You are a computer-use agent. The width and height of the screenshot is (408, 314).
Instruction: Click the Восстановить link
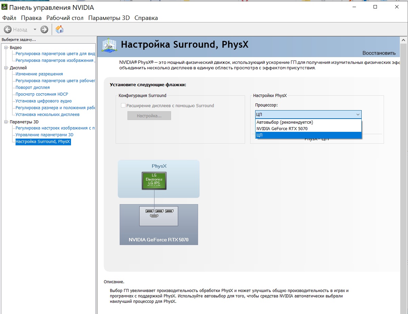tap(379, 53)
